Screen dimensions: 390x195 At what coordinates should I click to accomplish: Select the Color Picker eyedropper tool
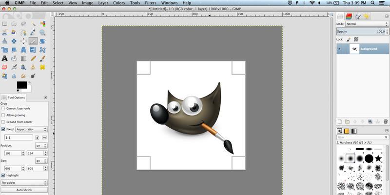click(x=33, y=32)
